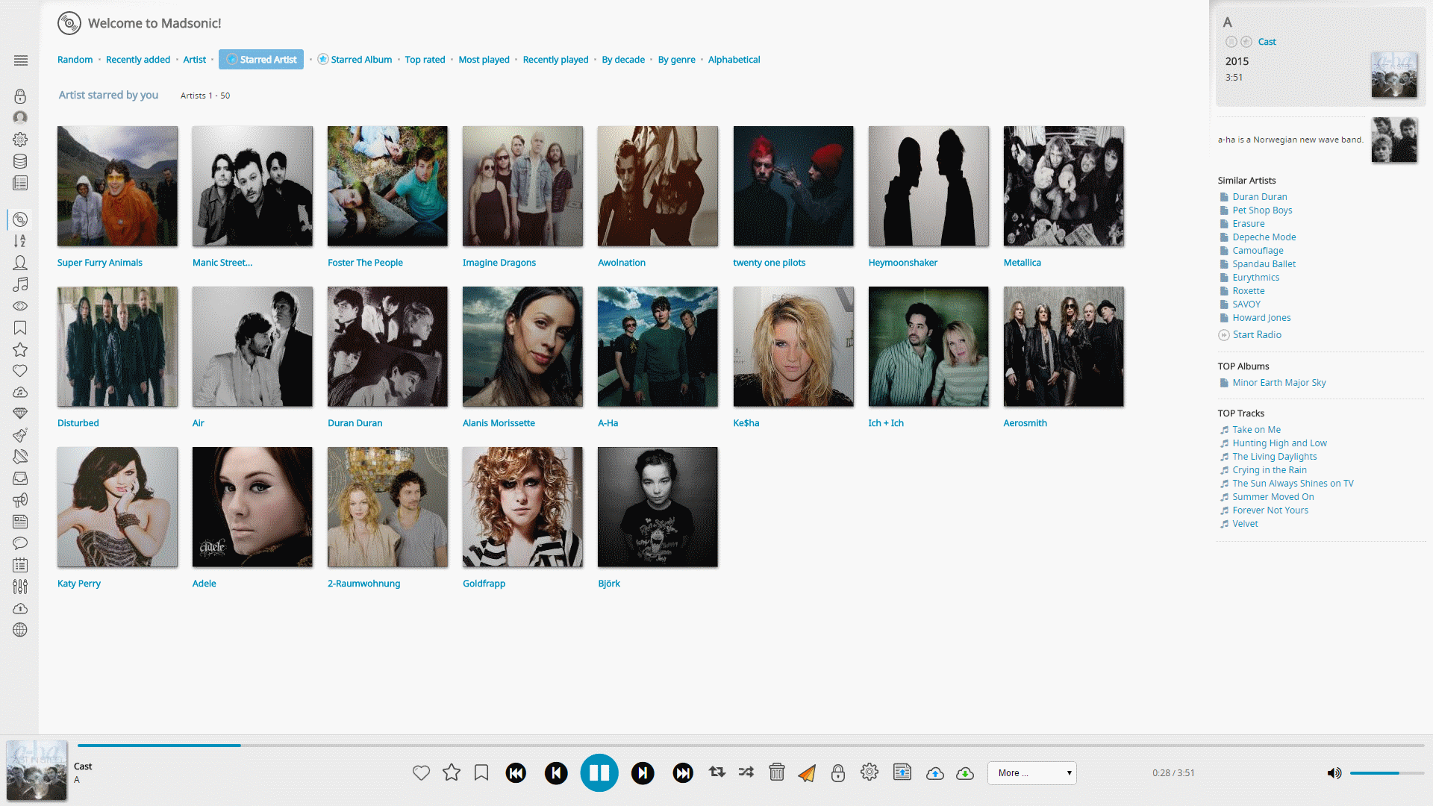Viewport: 1433px width, 806px height.
Task: Open the Alphabetical tab
Action: coord(734,60)
